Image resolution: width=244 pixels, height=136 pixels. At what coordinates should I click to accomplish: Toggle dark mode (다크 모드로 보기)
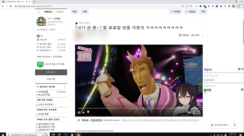pos(219,125)
